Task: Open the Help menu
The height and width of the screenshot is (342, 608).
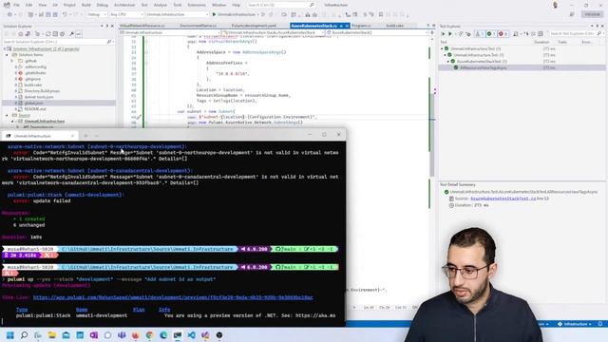Action: pyautogui.click(x=237, y=5)
